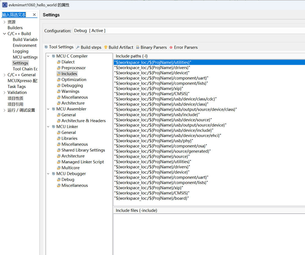Click the Warnings option icon
The image size is (305, 255).
click(x=59, y=91)
